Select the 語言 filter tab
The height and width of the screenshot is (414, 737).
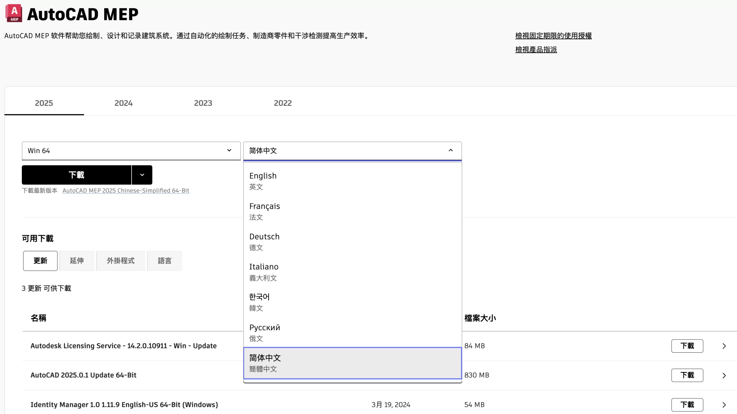pos(164,261)
